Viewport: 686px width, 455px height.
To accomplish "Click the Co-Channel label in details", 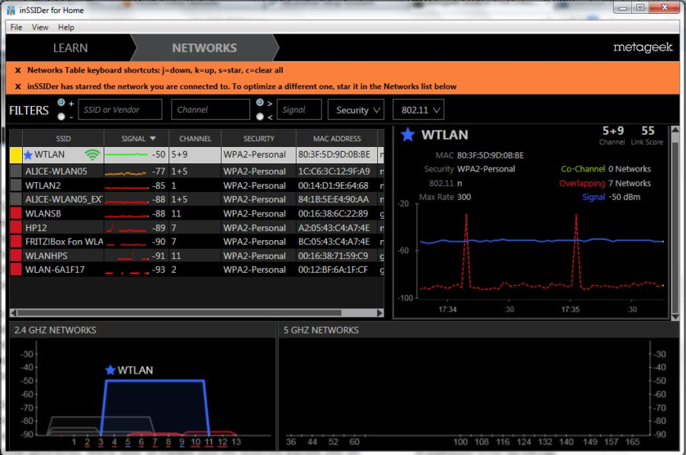I will click(x=583, y=169).
